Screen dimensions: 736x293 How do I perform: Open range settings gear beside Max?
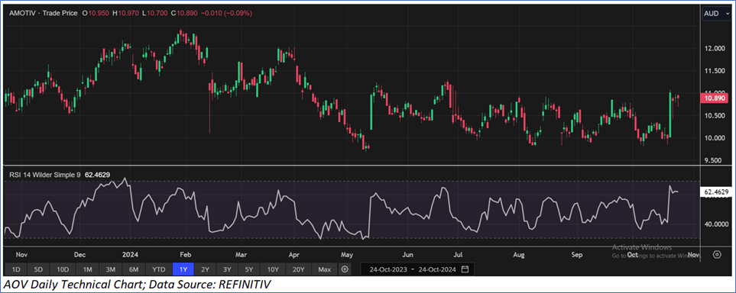tap(345, 269)
